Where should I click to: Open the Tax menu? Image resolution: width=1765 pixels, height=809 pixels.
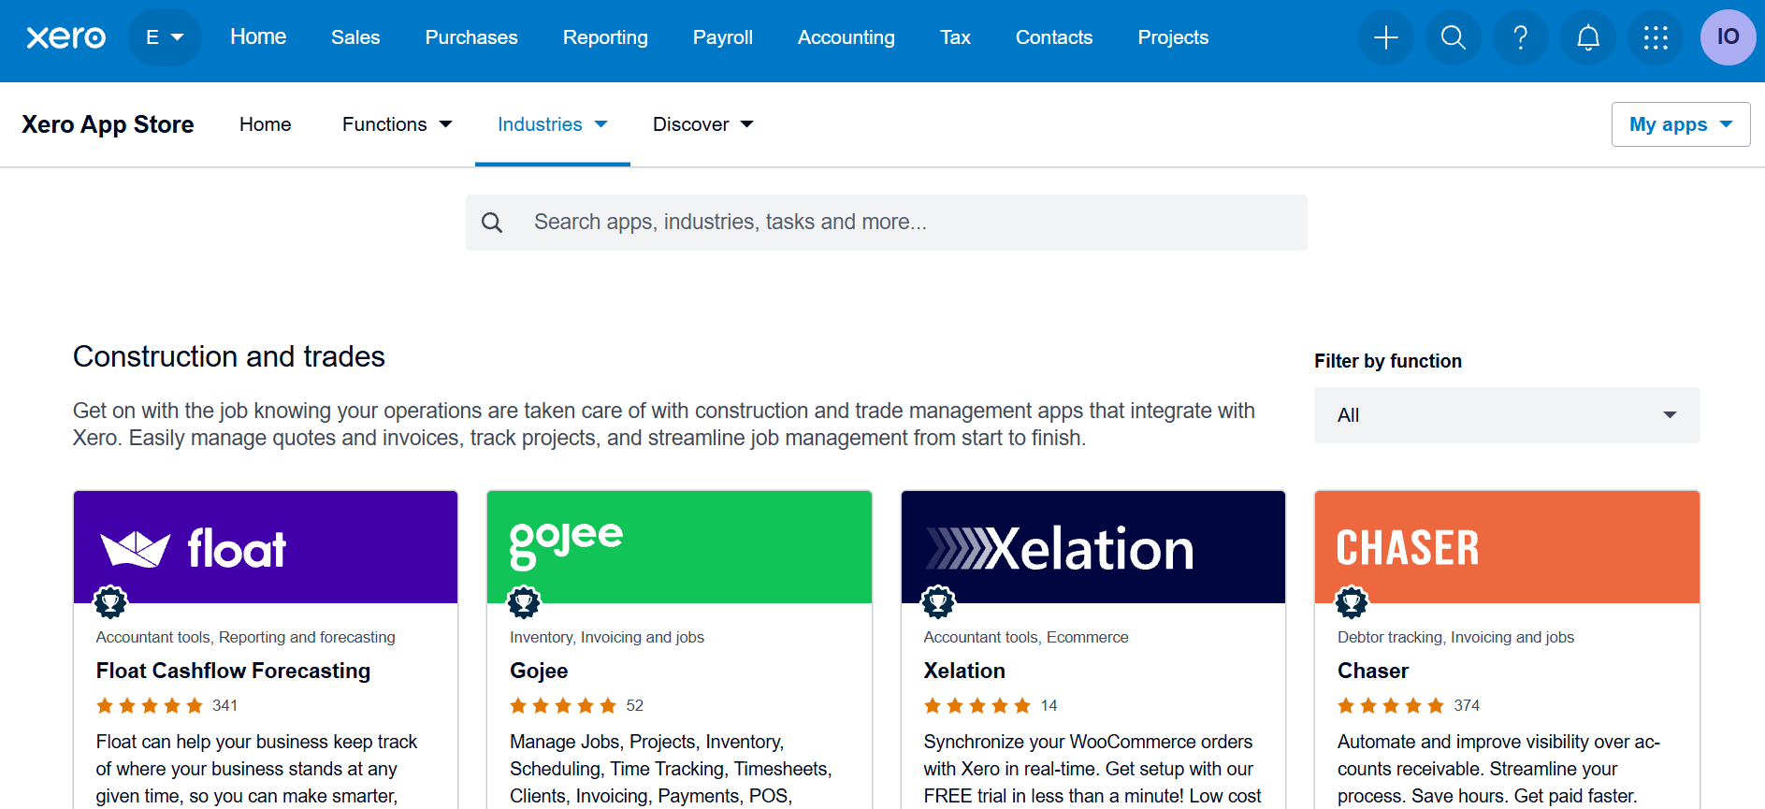tap(955, 37)
